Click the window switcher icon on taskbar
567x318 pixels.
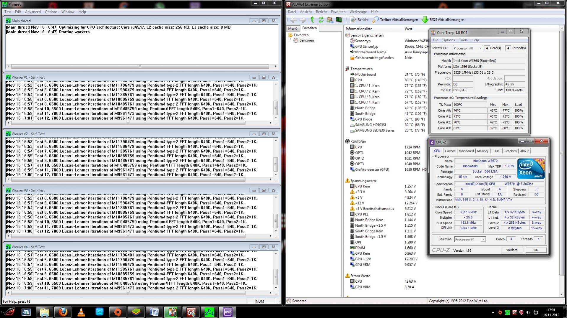coord(26,312)
